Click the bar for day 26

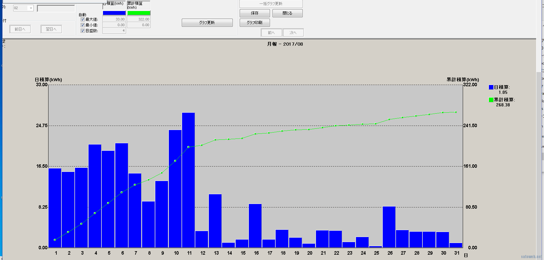click(389, 227)
